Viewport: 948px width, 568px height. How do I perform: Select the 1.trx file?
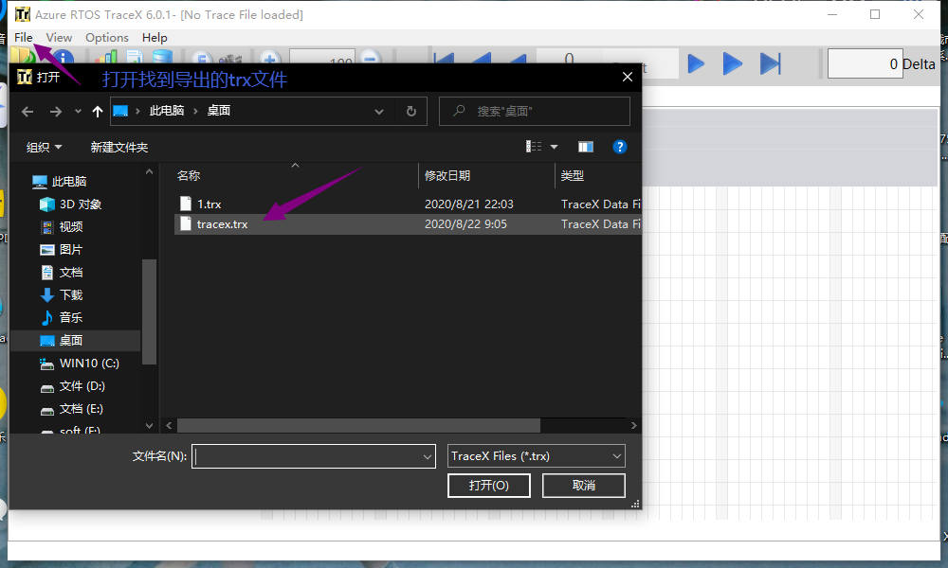[x=210, y=204]
